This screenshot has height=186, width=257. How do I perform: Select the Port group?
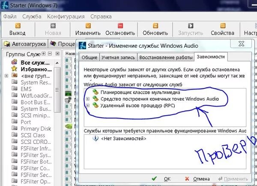point(26,122)
